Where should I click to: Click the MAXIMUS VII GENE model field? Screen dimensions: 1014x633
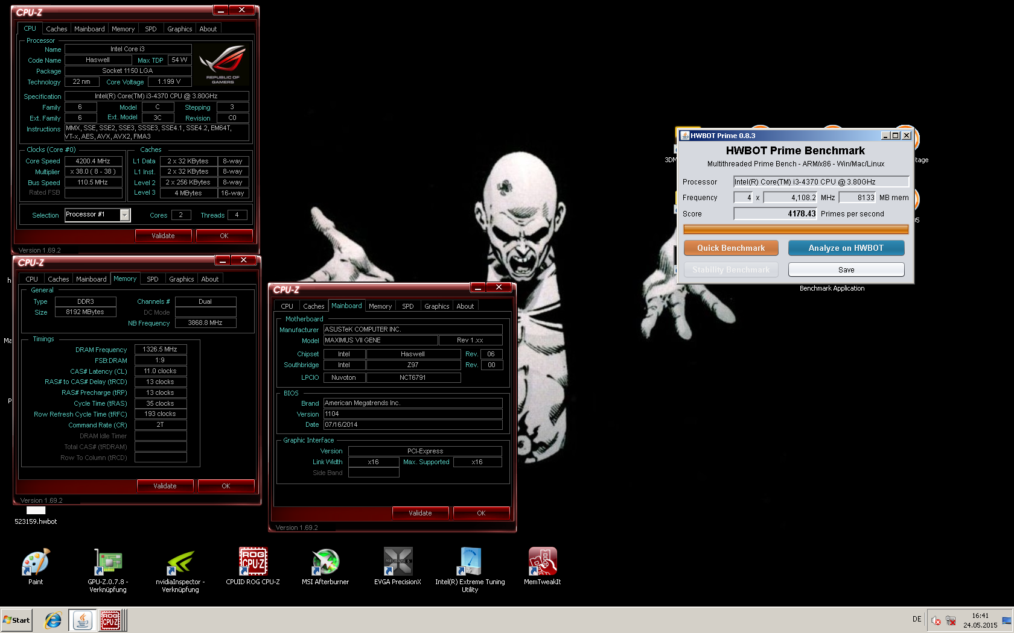pyautogui.click(x=380, y=340)
